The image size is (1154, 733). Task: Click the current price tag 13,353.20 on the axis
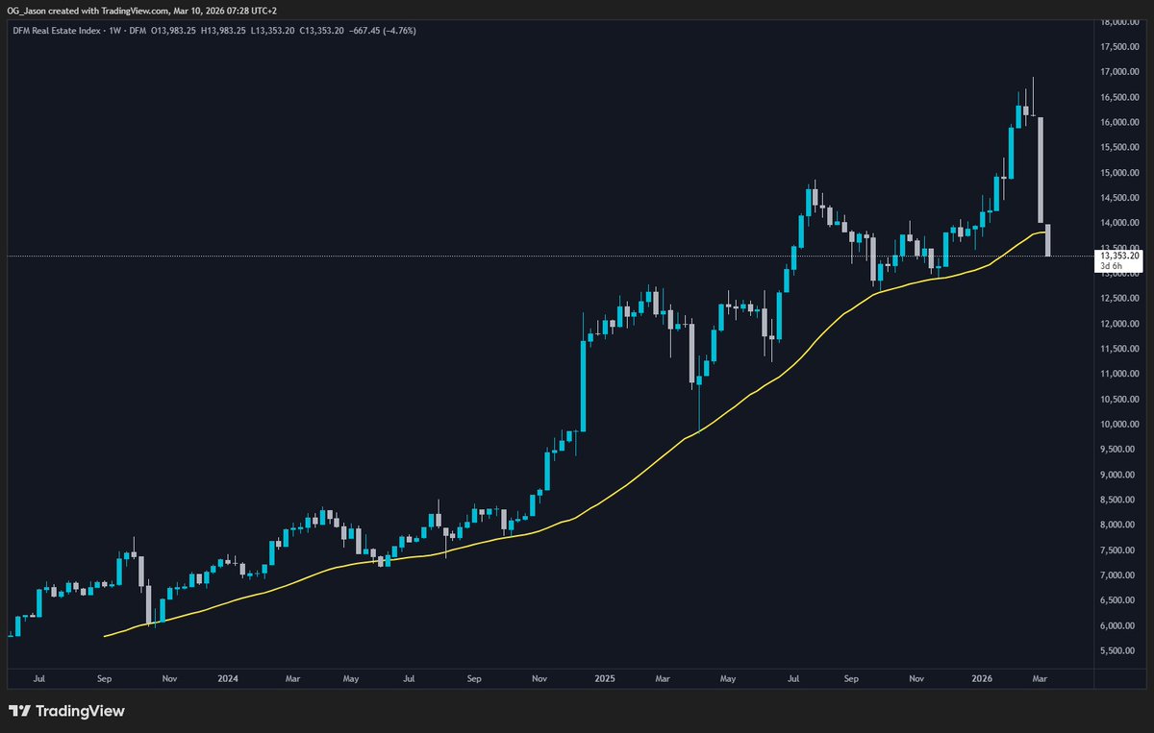tap(1119, 256)
